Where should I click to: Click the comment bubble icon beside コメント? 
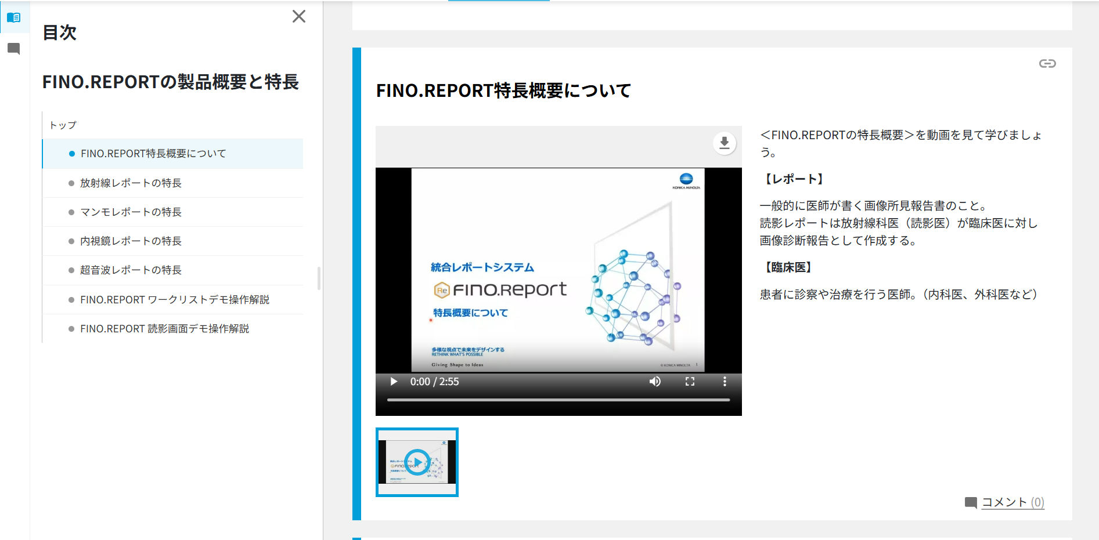point(971,502)
